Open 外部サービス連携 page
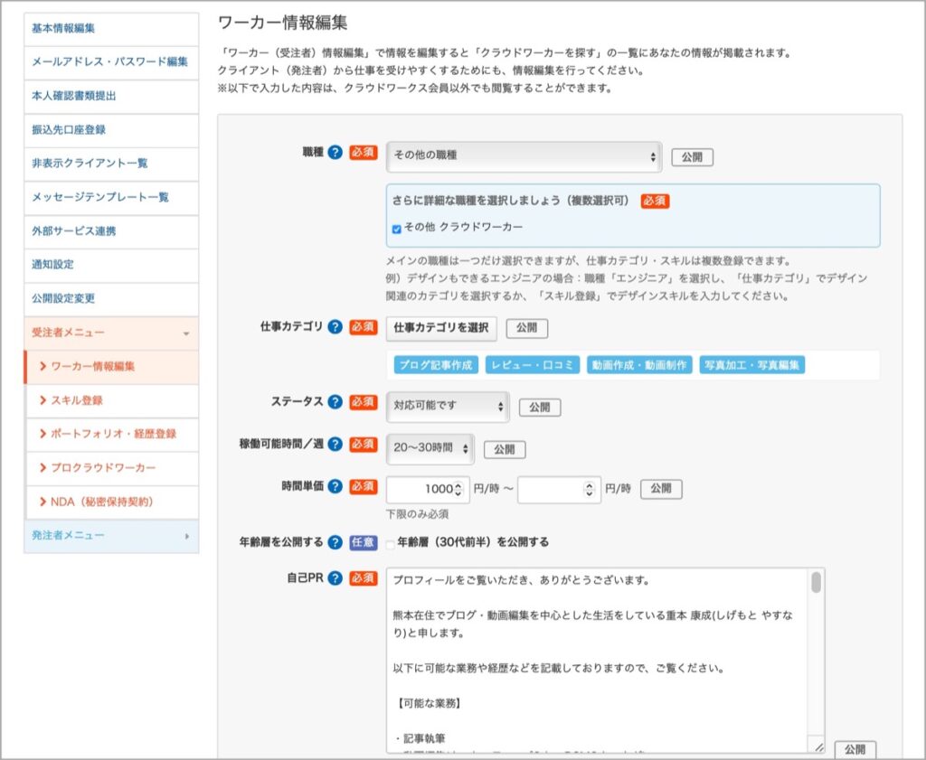The height and width of the screenshot is (760, 926). 111,231
